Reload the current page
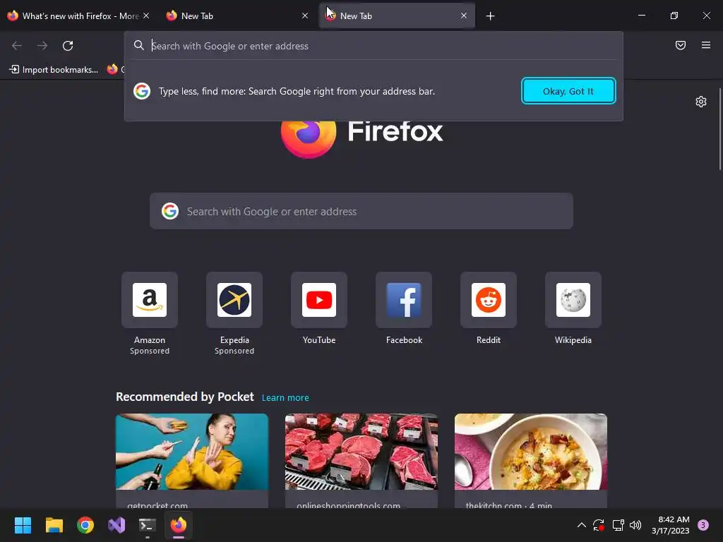 pyautogui.click(x=68, y=46)
